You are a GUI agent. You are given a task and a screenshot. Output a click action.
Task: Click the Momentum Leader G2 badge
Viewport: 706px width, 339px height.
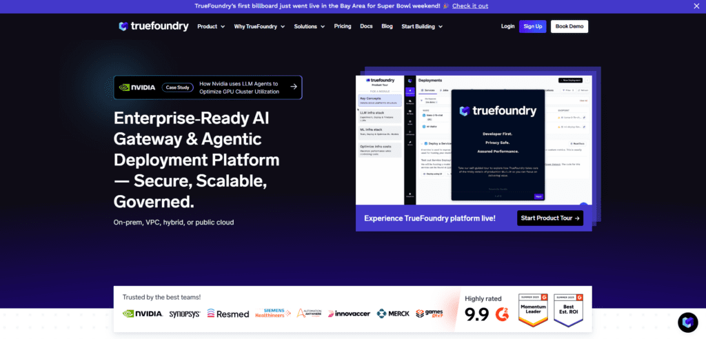click(533, 310)
